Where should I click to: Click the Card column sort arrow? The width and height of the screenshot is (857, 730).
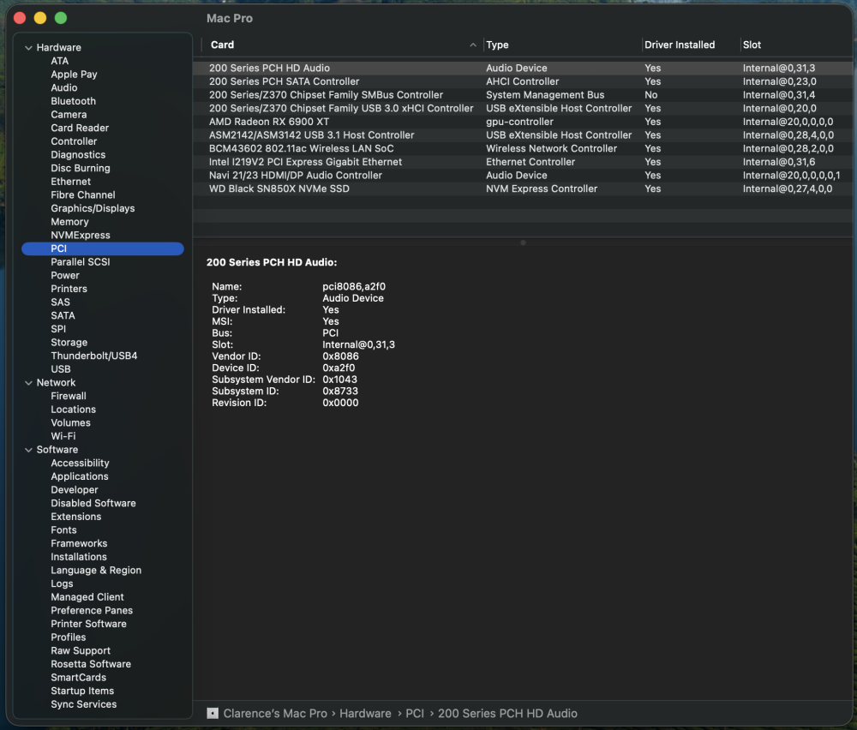point(473,45)
